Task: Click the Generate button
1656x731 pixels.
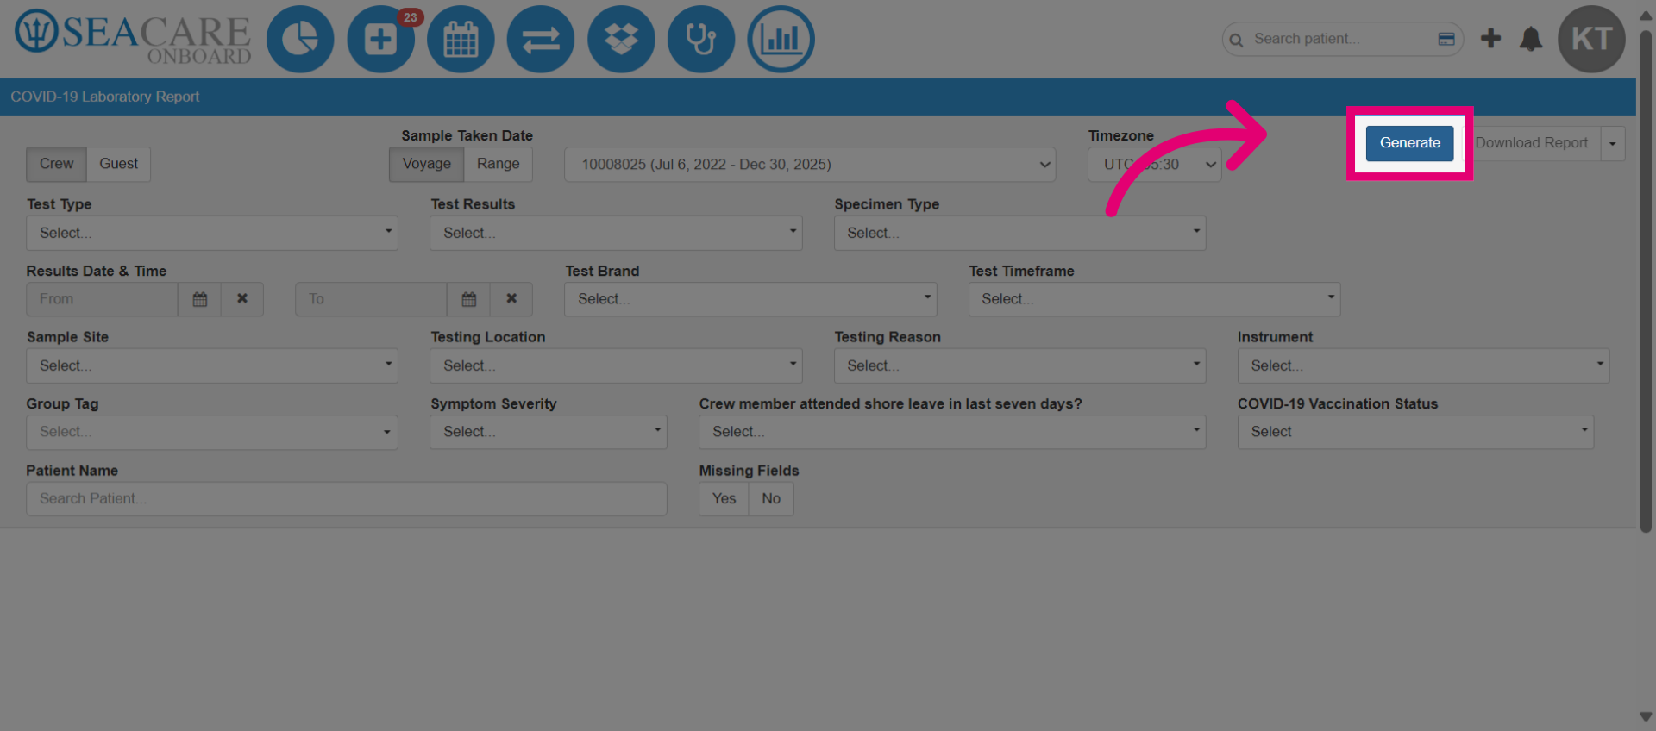Action: click(x=1409, y=143)
